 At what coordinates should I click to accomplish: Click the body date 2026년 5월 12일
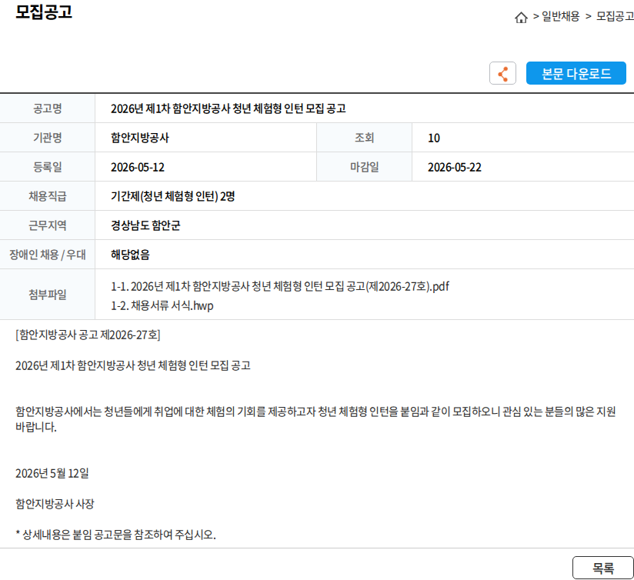click(x=52, y=473)
